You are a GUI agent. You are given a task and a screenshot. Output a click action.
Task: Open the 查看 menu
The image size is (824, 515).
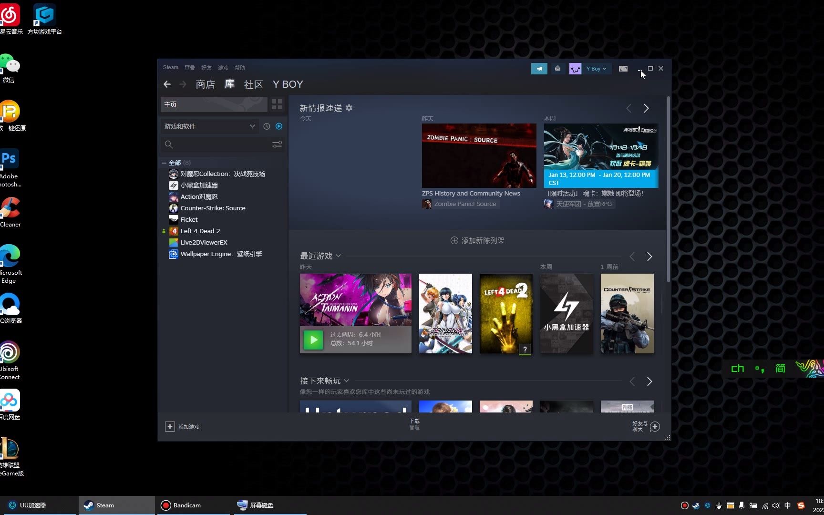189,67
